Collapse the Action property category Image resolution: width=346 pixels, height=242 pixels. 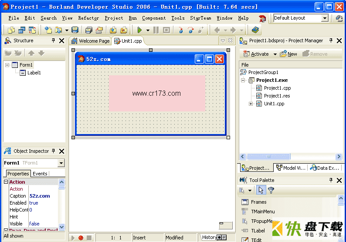pyautogui.click(x=6, y=182)
